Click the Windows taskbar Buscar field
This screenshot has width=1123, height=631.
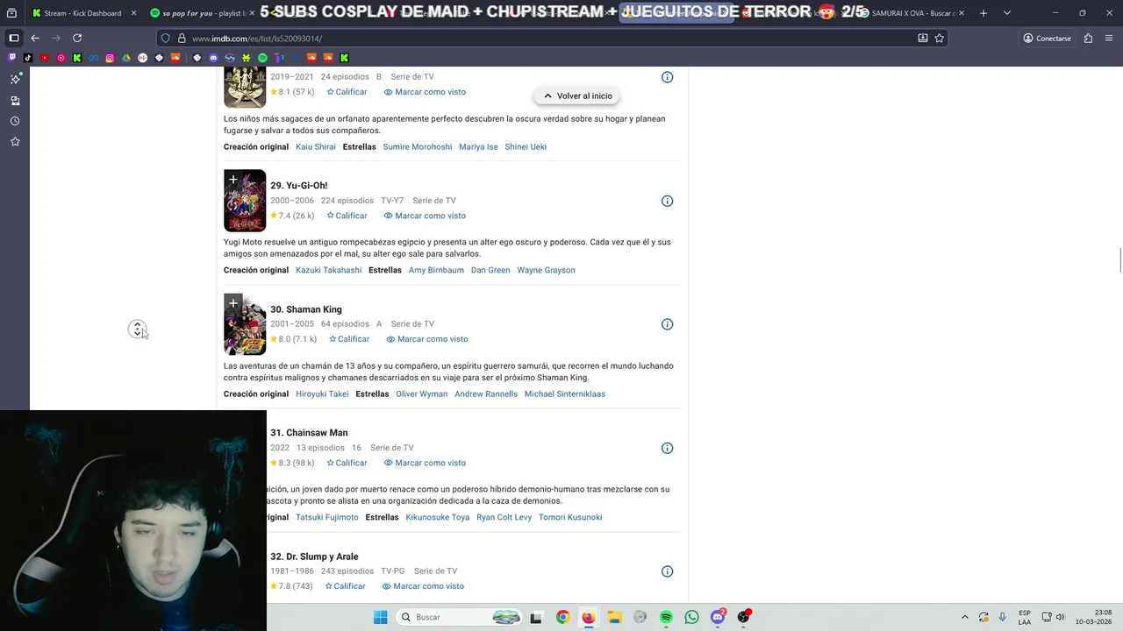click(x=460, y=617)
